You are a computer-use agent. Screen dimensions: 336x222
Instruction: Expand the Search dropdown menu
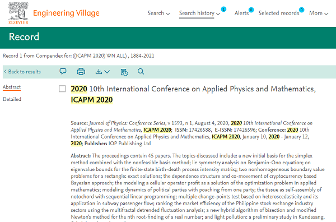pos(158,13)
